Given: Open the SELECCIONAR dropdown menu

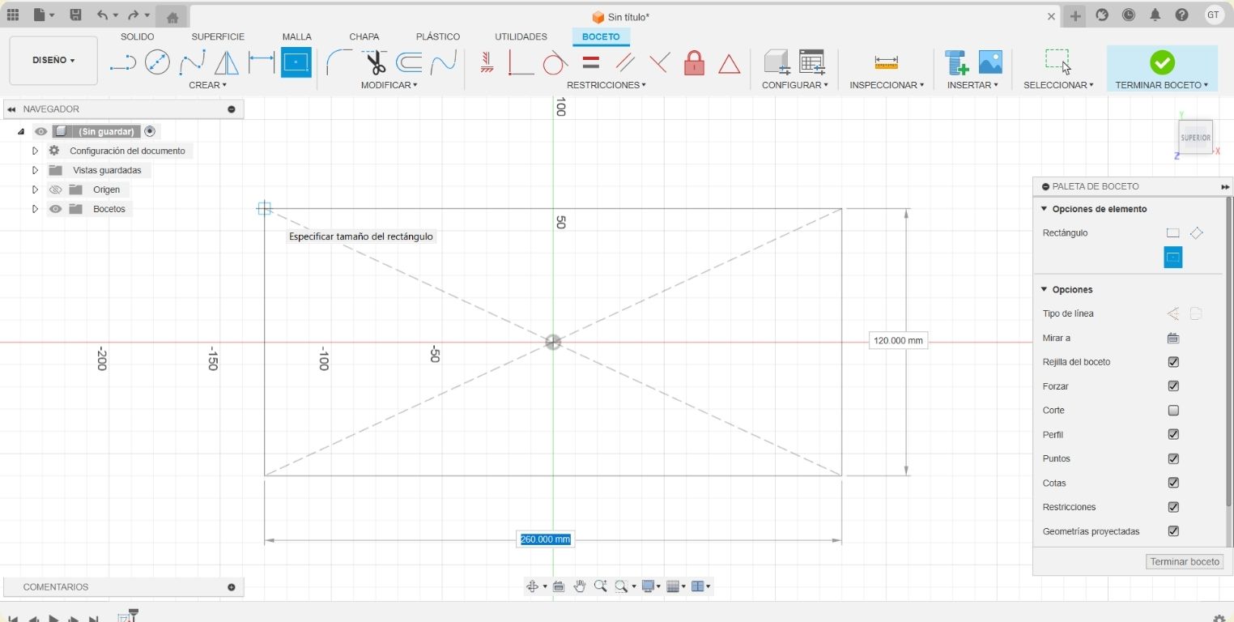Looking at the screenshot, I should (x=1058, y=85).
